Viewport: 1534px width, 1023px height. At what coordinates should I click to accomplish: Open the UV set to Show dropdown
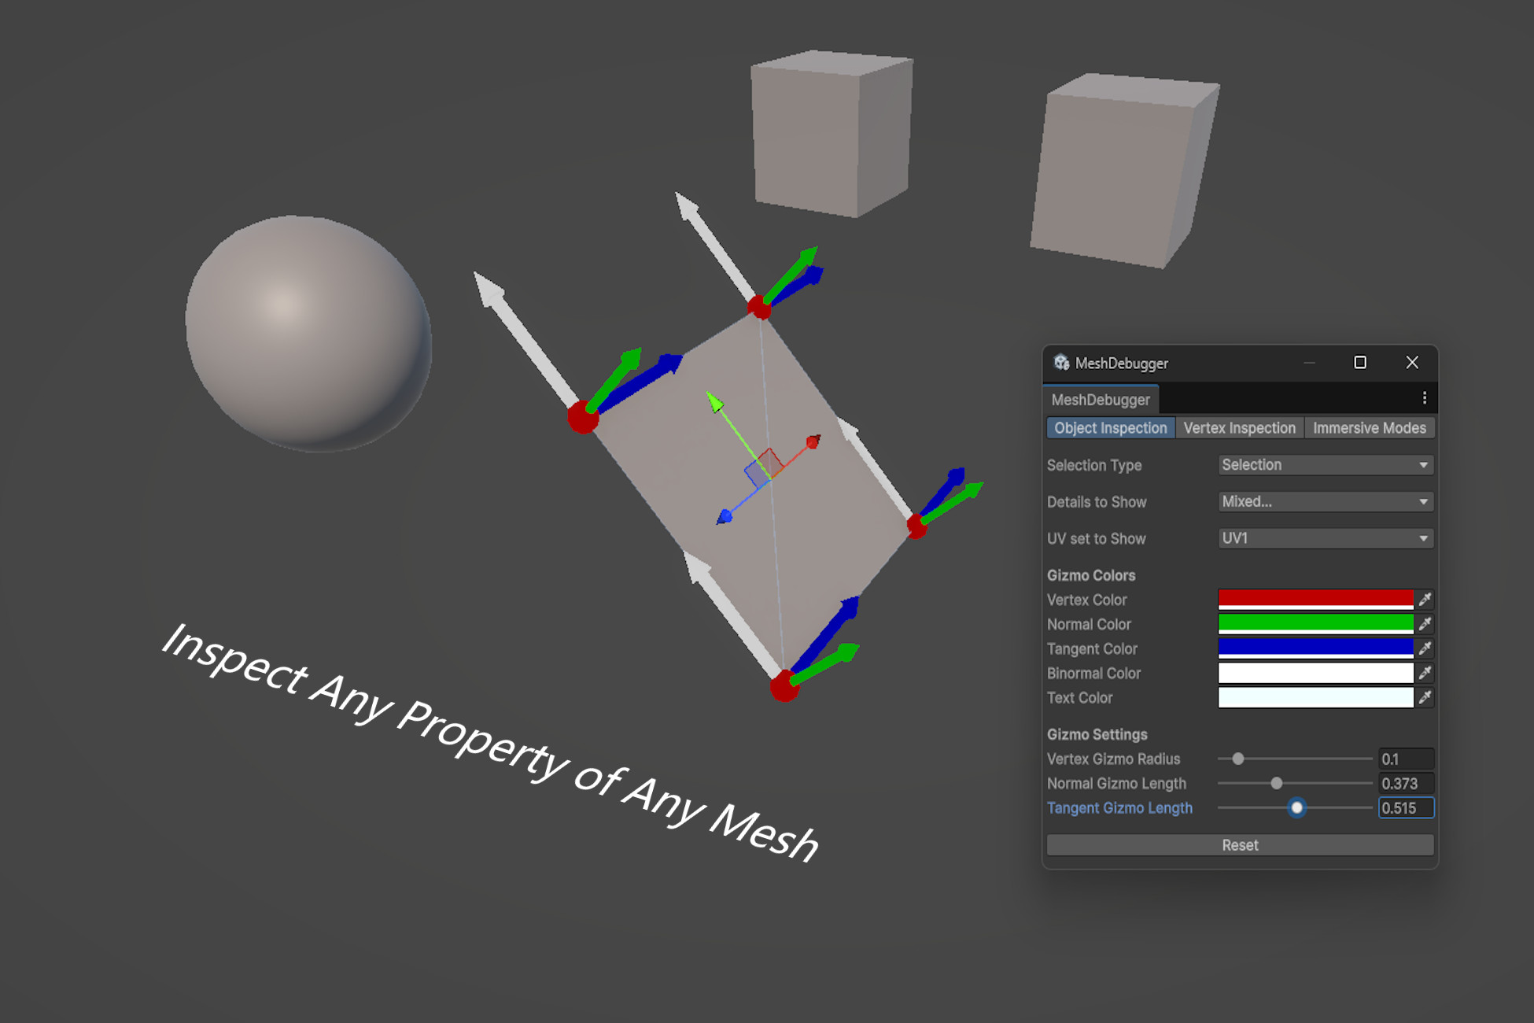[x=1325, y=538]
